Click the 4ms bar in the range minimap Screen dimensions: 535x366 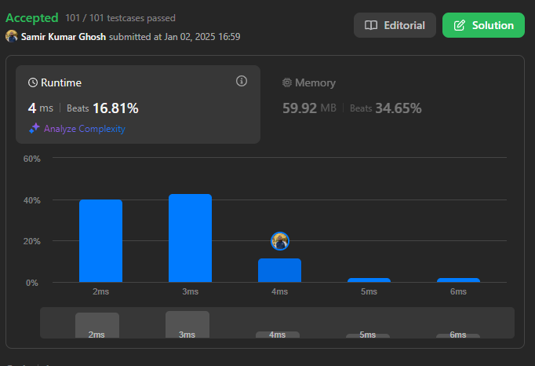click(x=278, y=335)
